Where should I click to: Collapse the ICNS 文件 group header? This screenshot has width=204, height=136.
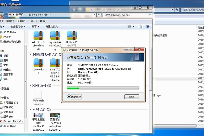pos(42,85)
